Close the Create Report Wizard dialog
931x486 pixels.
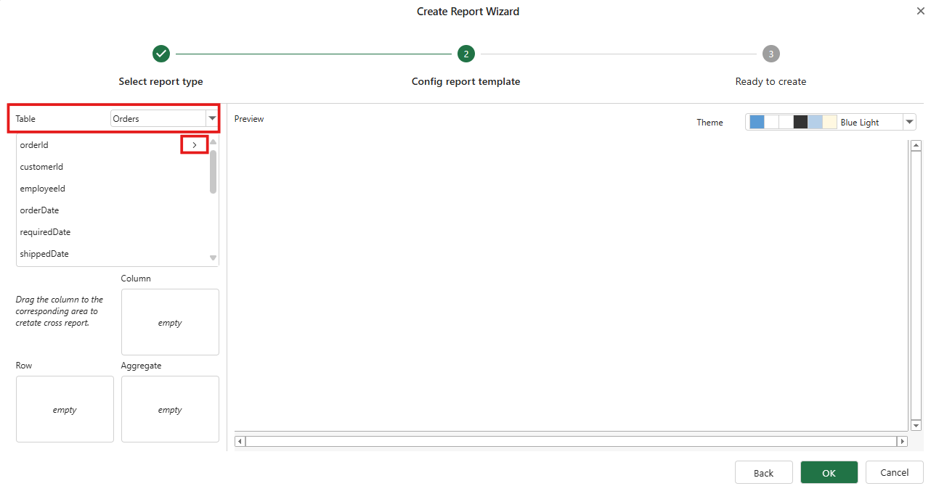pyautogui.click(x=920, y=11)
